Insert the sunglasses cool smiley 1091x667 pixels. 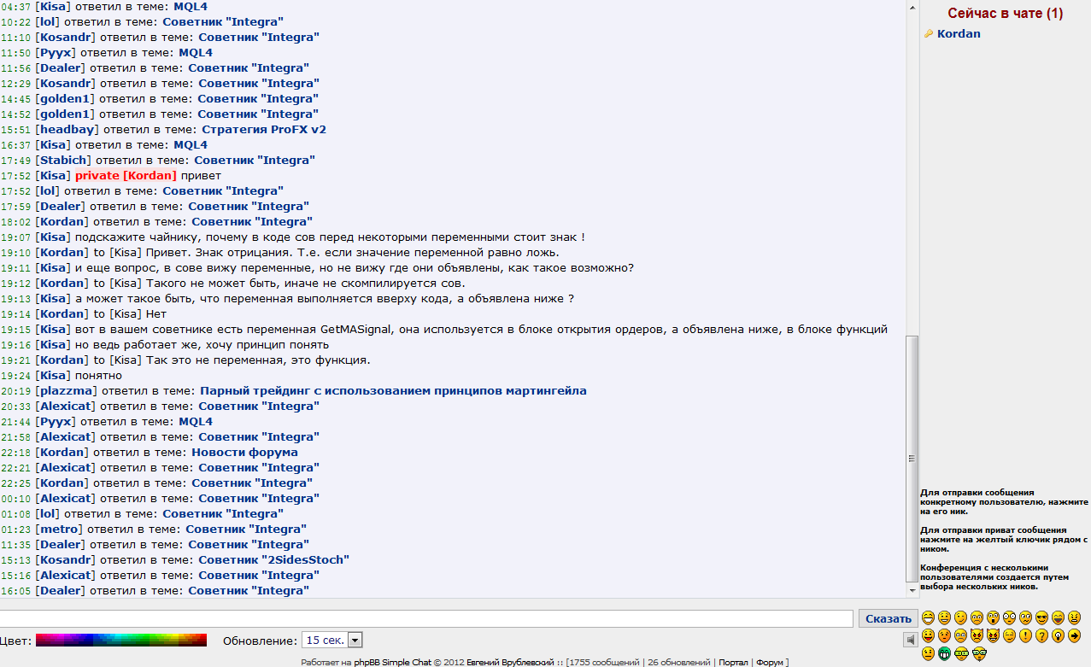pyautogui.click(x=1041, y=617)
